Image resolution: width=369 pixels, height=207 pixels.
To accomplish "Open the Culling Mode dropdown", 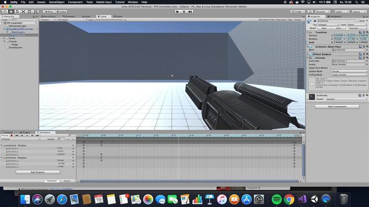I will (x=350, y=75).
